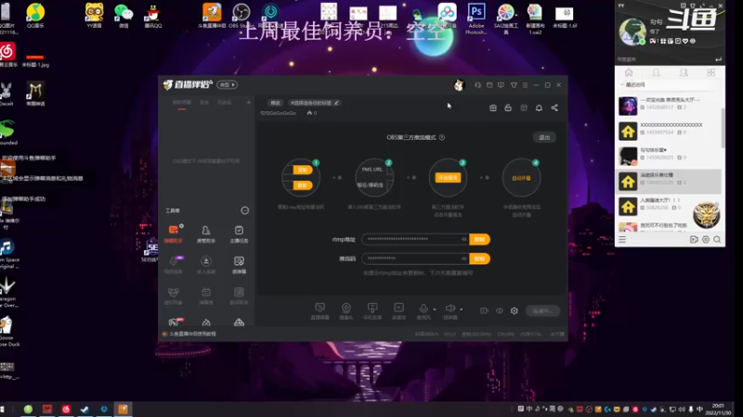Image resolution: width=743 pixels, height=417 pixels.
Task: Open the YY channel XXXXXXXXXXXXXXXXXXXX
Action: click(669, 131)
